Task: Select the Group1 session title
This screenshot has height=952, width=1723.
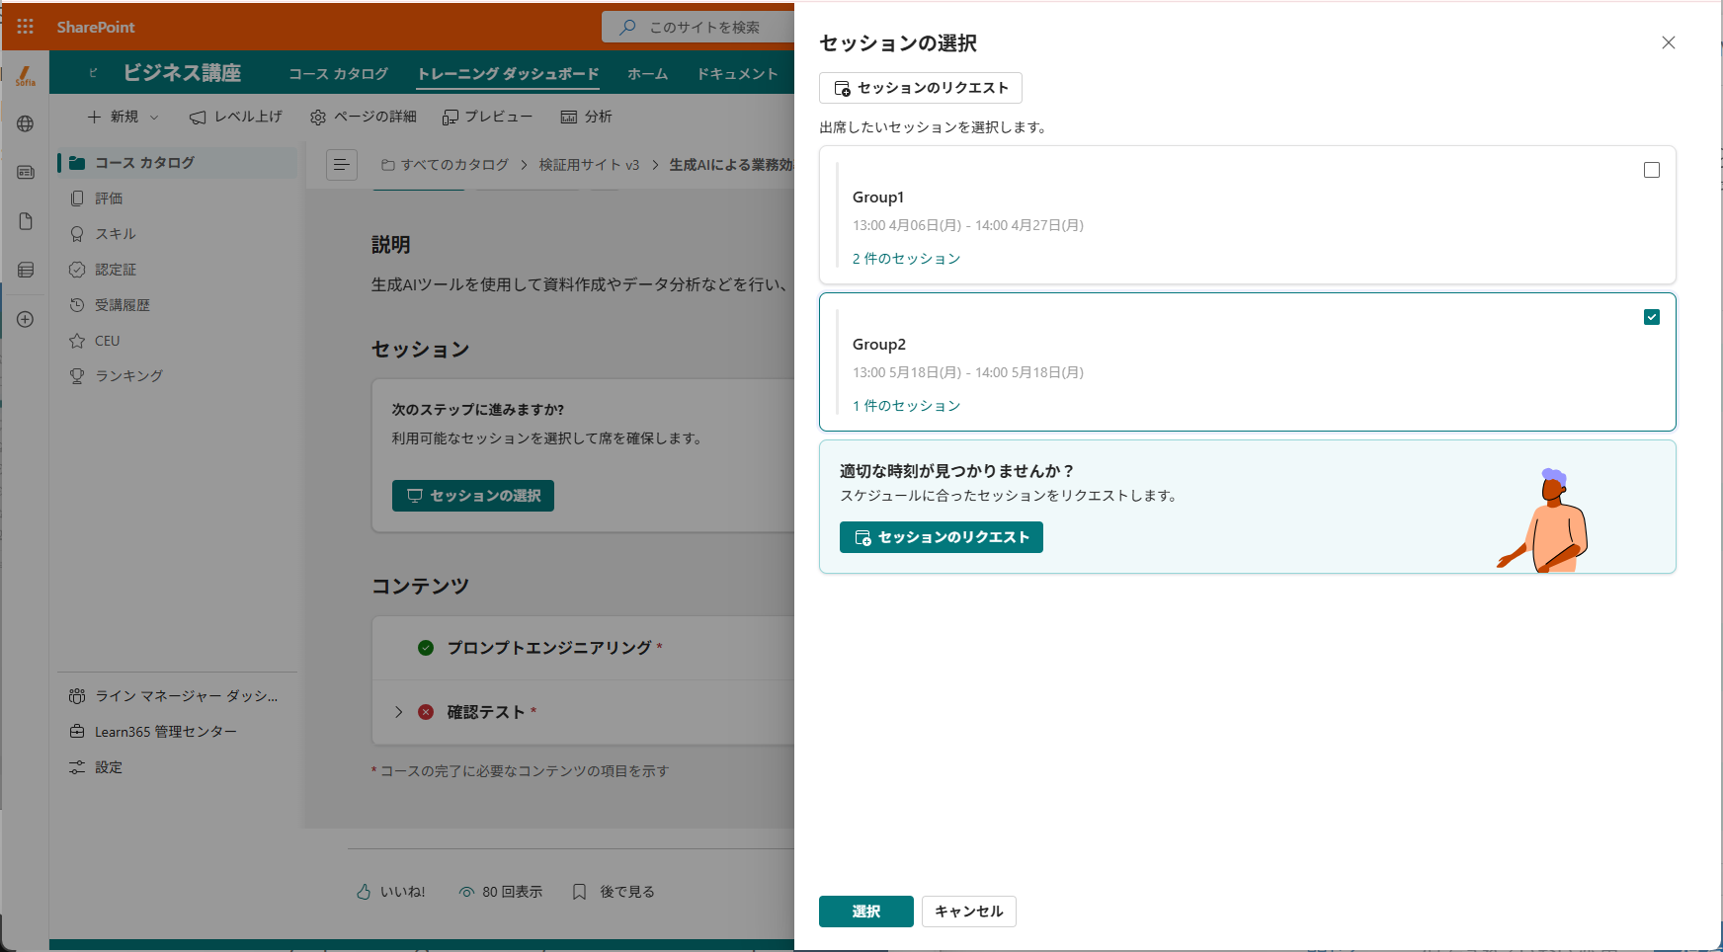Action: [878, 198]
